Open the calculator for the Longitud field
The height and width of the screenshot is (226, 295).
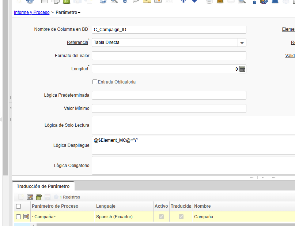tap(242, 69)
